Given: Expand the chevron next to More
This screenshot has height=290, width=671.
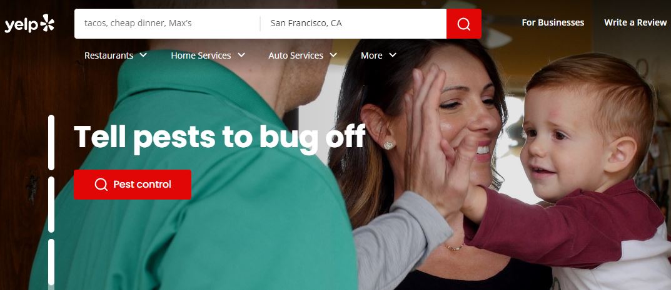Looking at the screenshot, I should (393, 55).
